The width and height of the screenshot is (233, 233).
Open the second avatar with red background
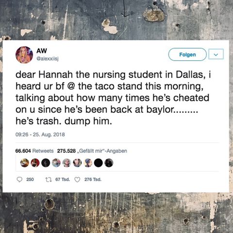[x=35, y=163]
